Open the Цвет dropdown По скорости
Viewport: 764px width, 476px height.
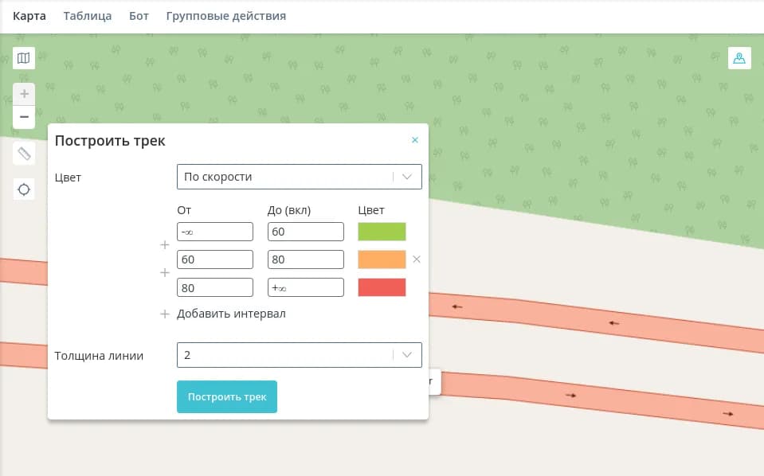point(299,177)
